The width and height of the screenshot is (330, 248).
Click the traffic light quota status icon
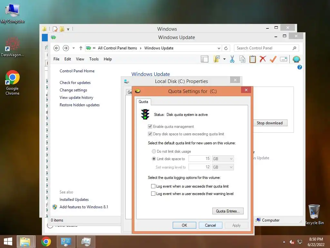click(145, 114)
